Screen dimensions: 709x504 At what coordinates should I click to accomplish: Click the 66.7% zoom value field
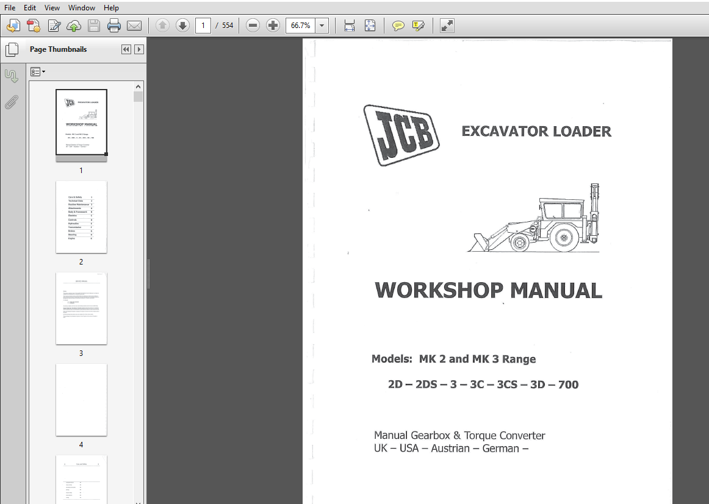click(x=301, y=25)
